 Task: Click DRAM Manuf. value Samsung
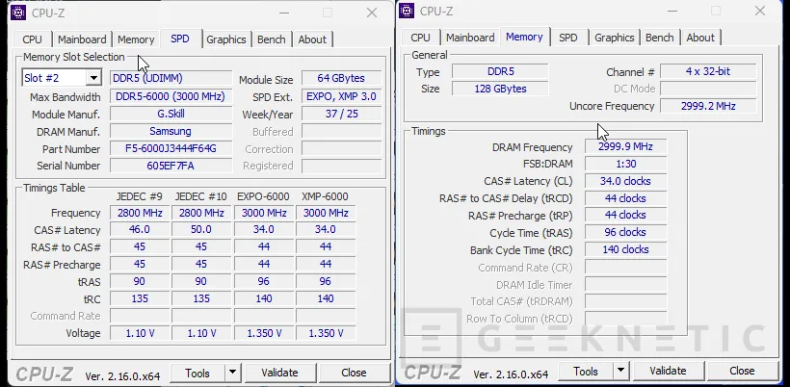pos(171,131)
